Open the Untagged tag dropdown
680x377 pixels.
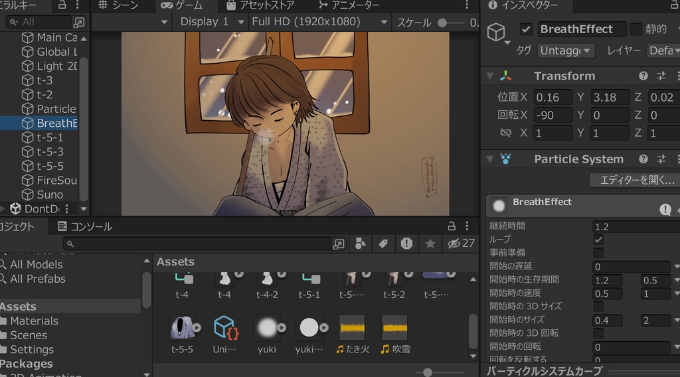point(566,50)
